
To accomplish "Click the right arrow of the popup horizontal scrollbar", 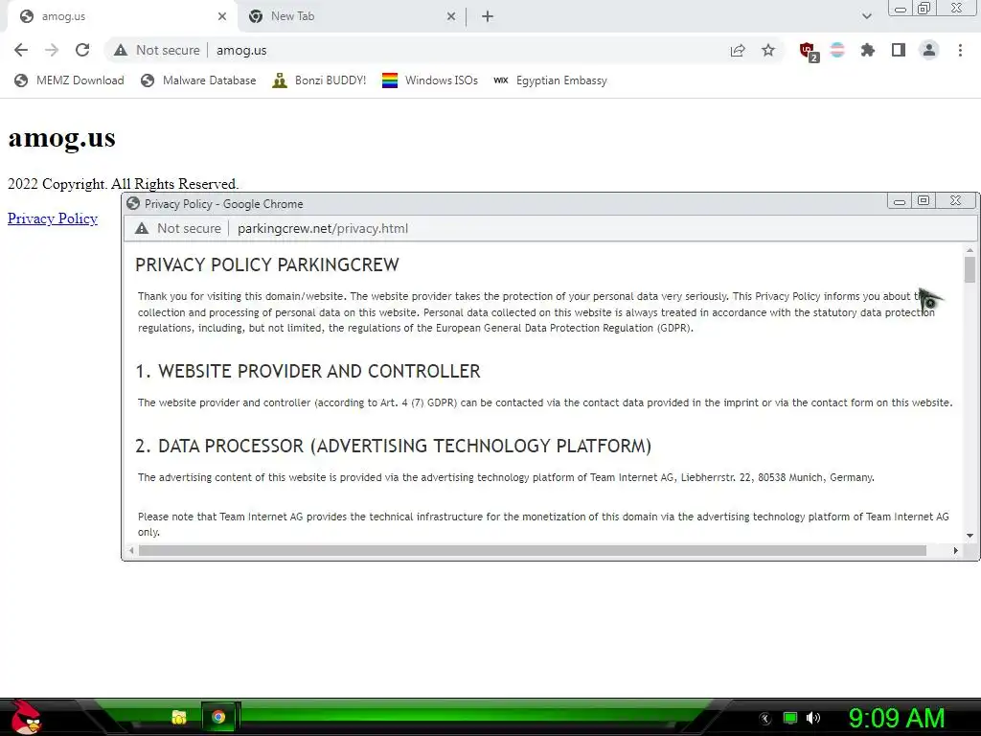I will 955,551.
